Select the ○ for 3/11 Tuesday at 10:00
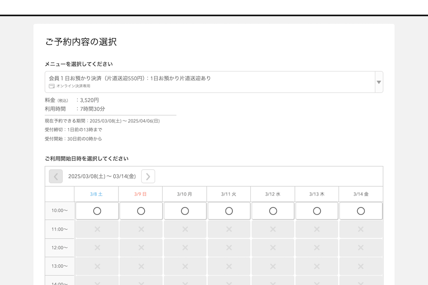428x285 pixels. click(229, 211)
